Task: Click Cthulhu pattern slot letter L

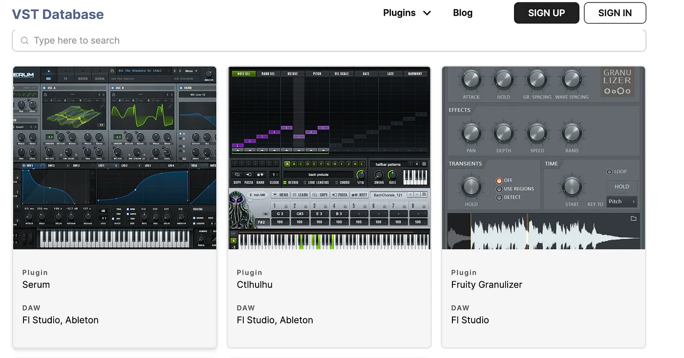Action: pos(362,164)
